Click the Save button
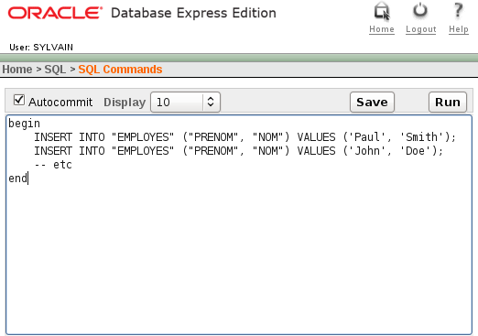478x336 pixels. pos(372,102)
